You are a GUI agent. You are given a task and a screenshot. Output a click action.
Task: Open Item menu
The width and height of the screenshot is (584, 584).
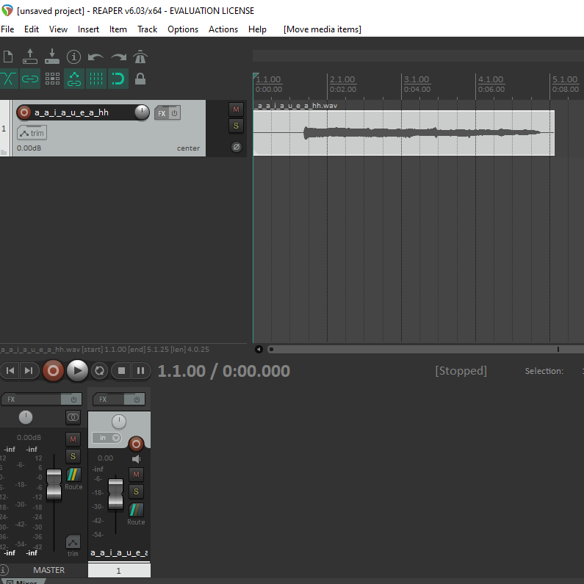[x=118, y=29]
